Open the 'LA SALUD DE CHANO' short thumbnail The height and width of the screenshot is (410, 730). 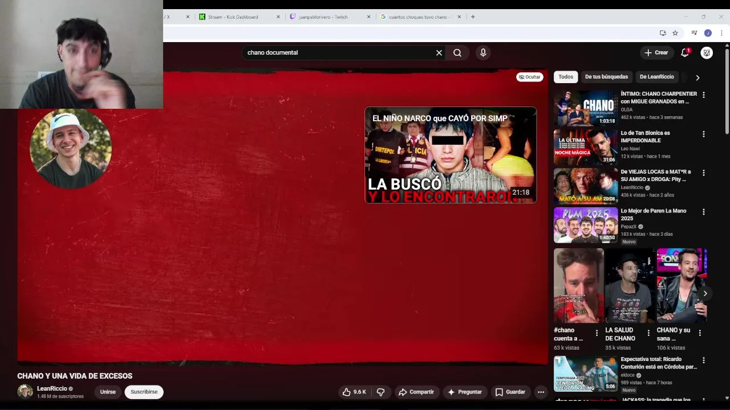(630, 285)
